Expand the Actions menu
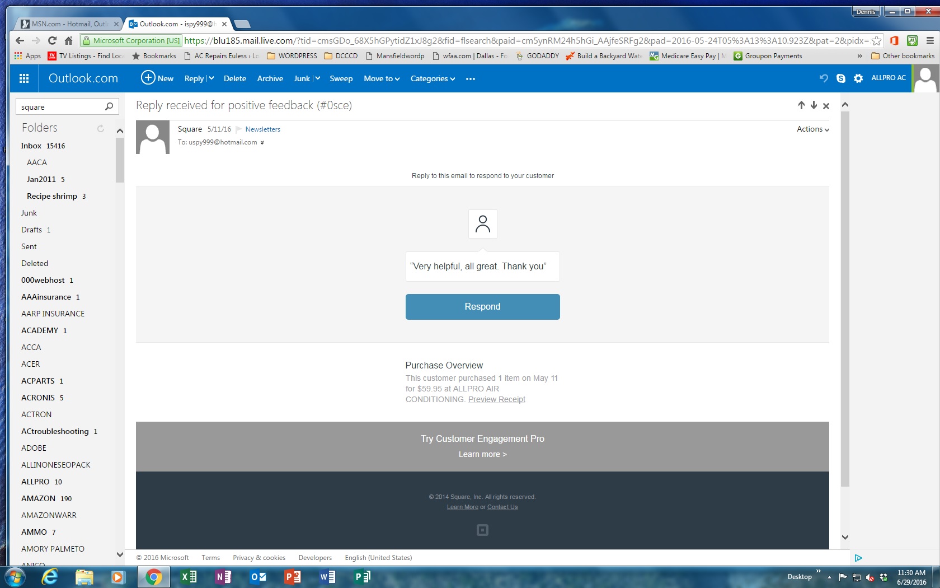 (812, 129)
